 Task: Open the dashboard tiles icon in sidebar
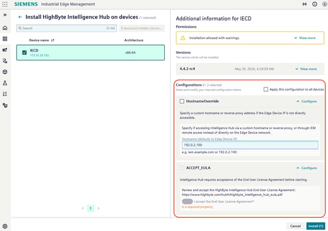tap(5, 38)
